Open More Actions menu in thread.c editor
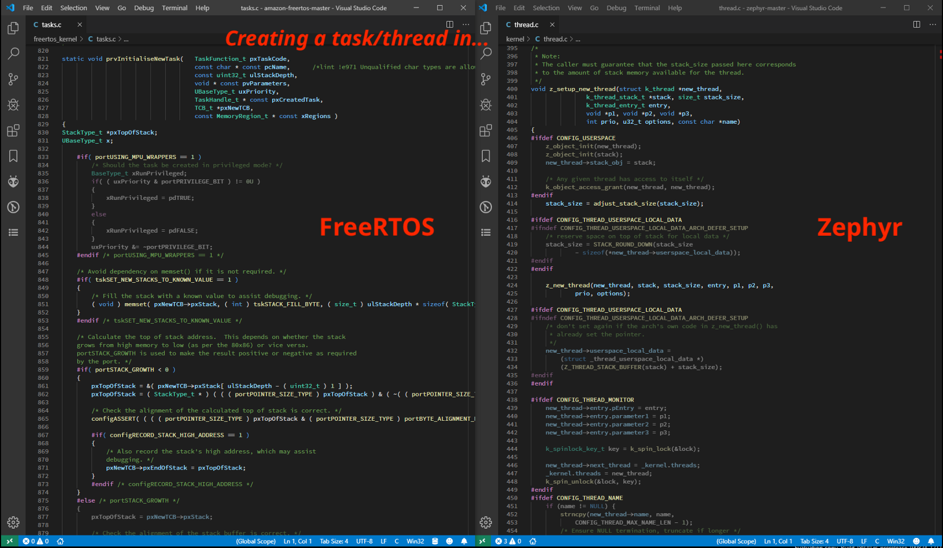 [x=932, y=24]
